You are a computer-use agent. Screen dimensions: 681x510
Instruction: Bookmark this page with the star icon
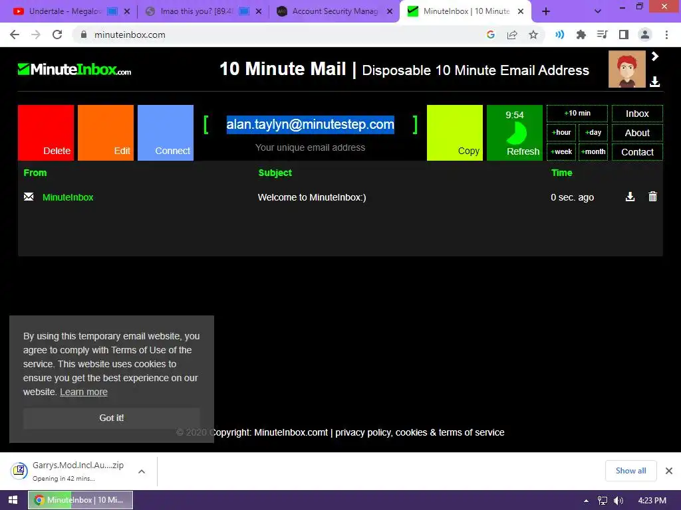pyautogui.click(x=533, y=35)
